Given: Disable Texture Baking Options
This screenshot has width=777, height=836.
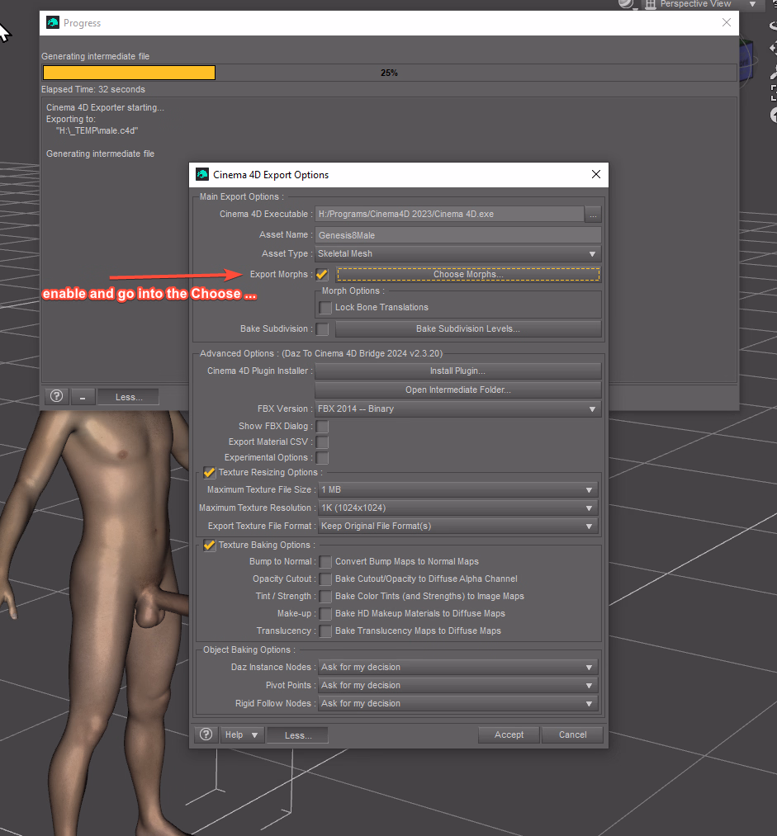Looking at the screenshot, I should (x=209, y=545).
